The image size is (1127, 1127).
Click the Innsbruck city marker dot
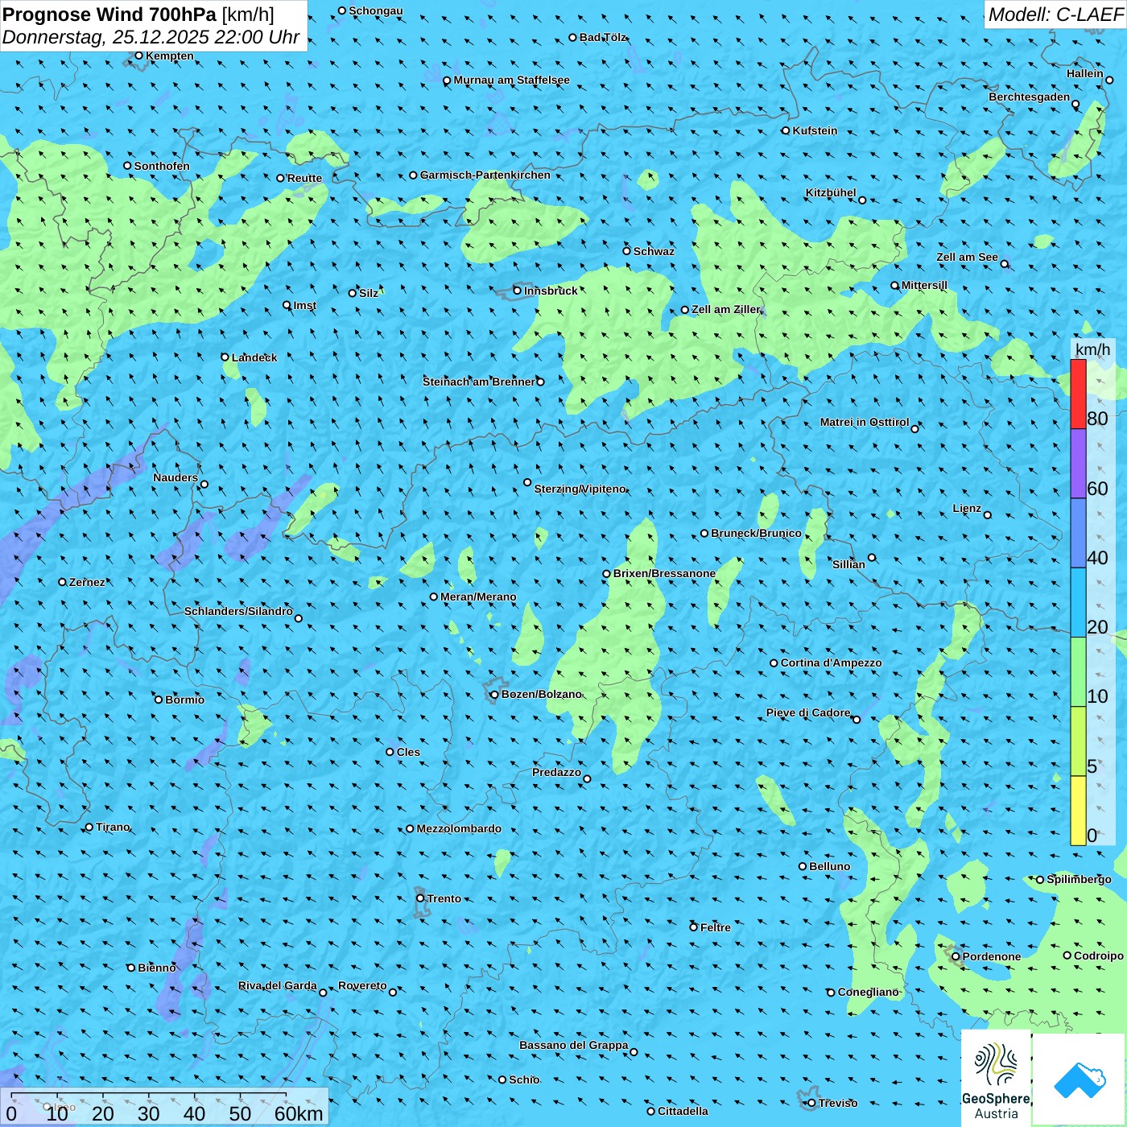518,291
